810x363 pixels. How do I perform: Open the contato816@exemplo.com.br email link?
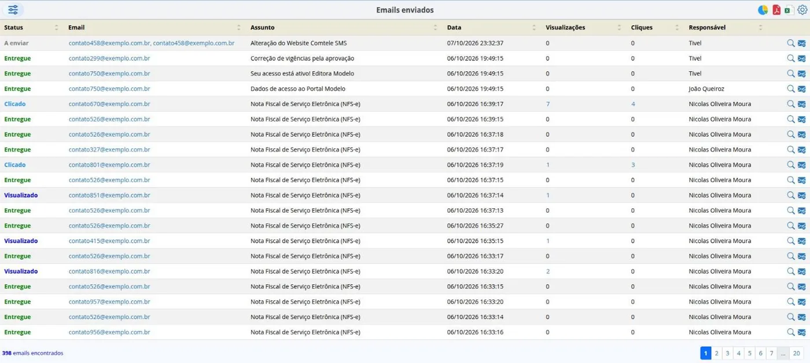109,271
